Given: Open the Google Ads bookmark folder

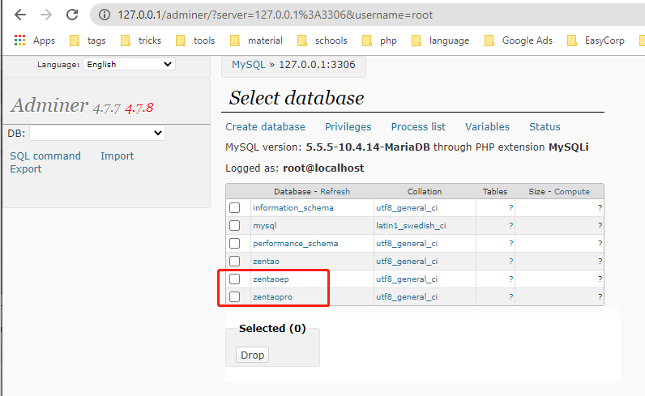Looking at the screenshot, I should [x=519, y=40].
